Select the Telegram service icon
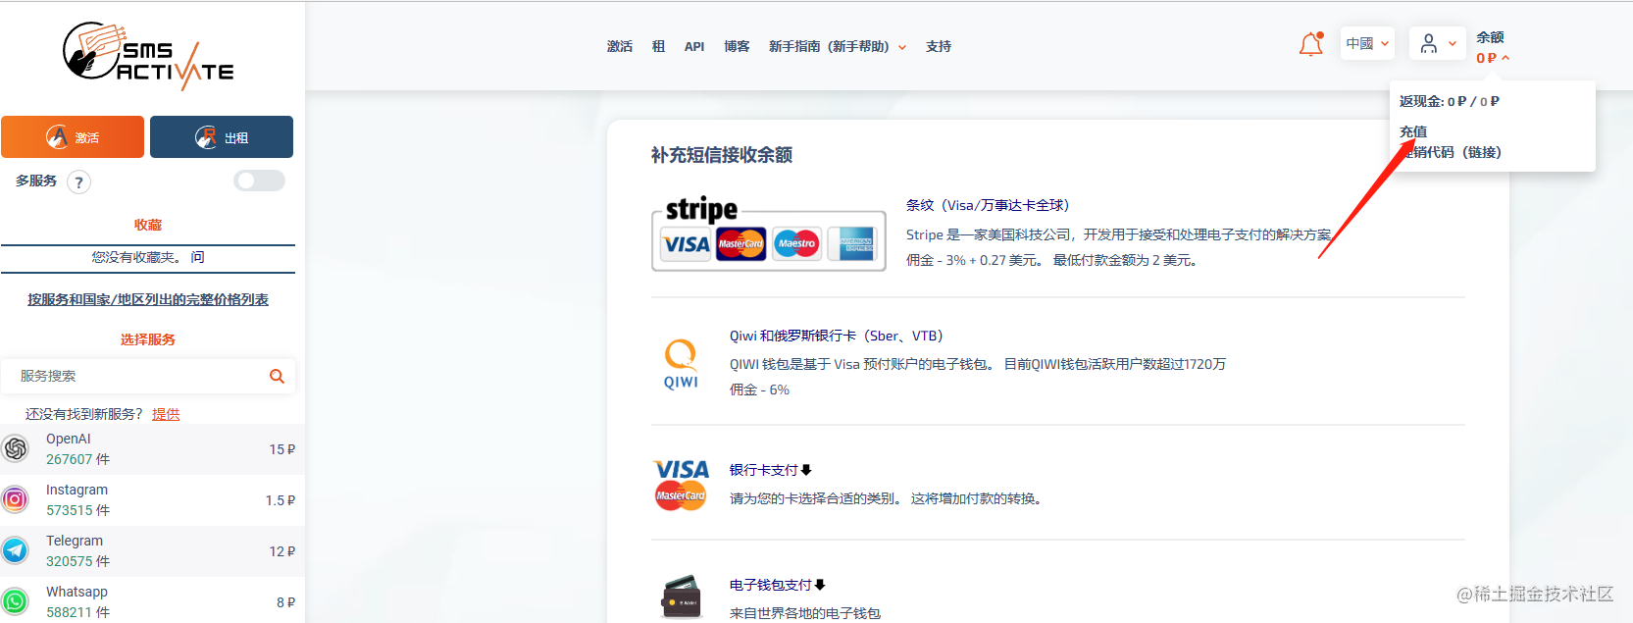The height and width of the screenshot is (623, 1633). pos(15,550)
